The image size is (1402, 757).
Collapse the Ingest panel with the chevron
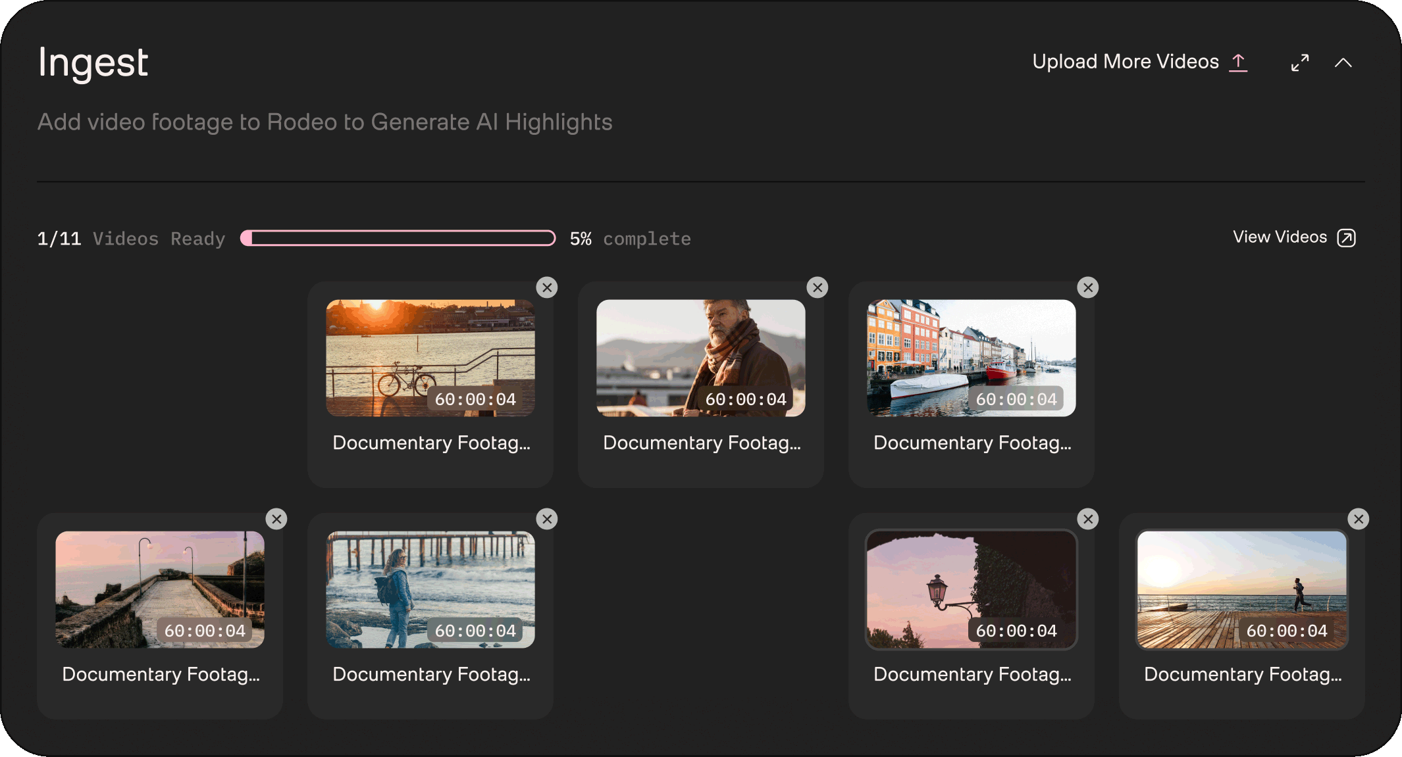tap(1343, 63)
